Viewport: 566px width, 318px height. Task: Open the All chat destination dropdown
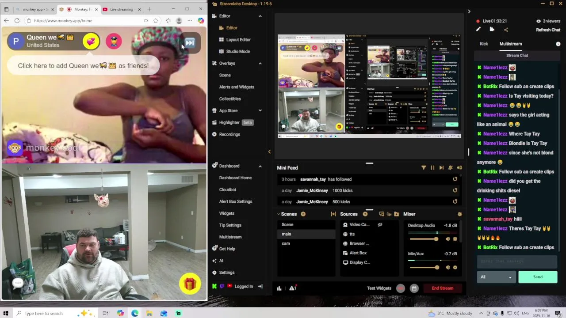tap(496, 277)
